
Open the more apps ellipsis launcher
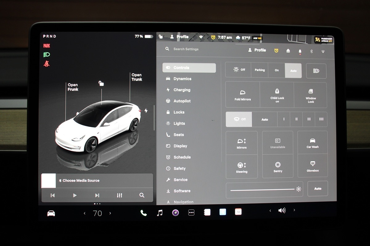click(191, 212)
